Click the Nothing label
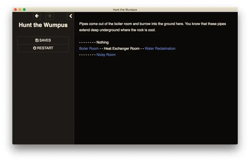 click(102, 42)
